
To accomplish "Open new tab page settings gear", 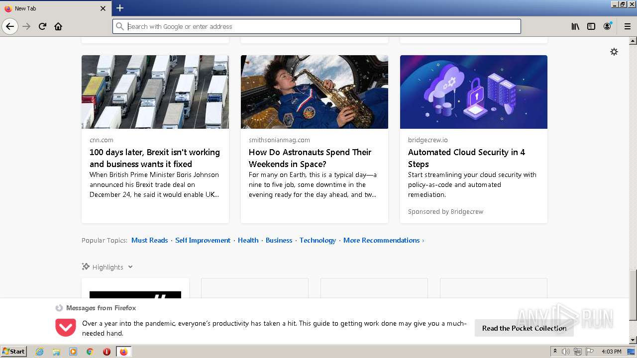I will pyautogui.click(x=614, y=52).
